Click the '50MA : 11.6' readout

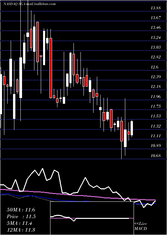pyautogui.click(x=21, y=210)
